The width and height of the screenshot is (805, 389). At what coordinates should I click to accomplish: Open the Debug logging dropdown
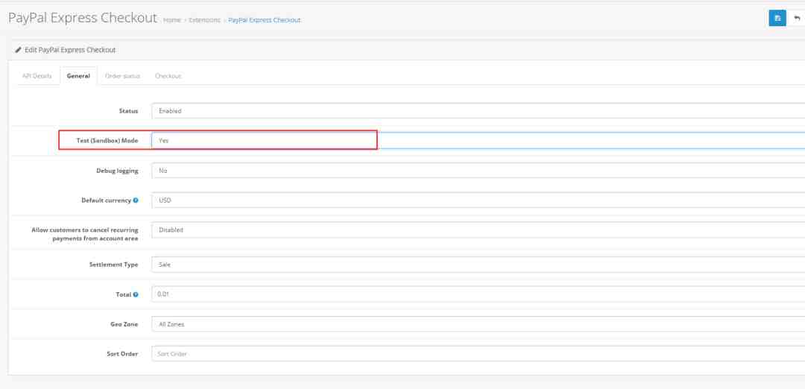[x=478, y=171]
